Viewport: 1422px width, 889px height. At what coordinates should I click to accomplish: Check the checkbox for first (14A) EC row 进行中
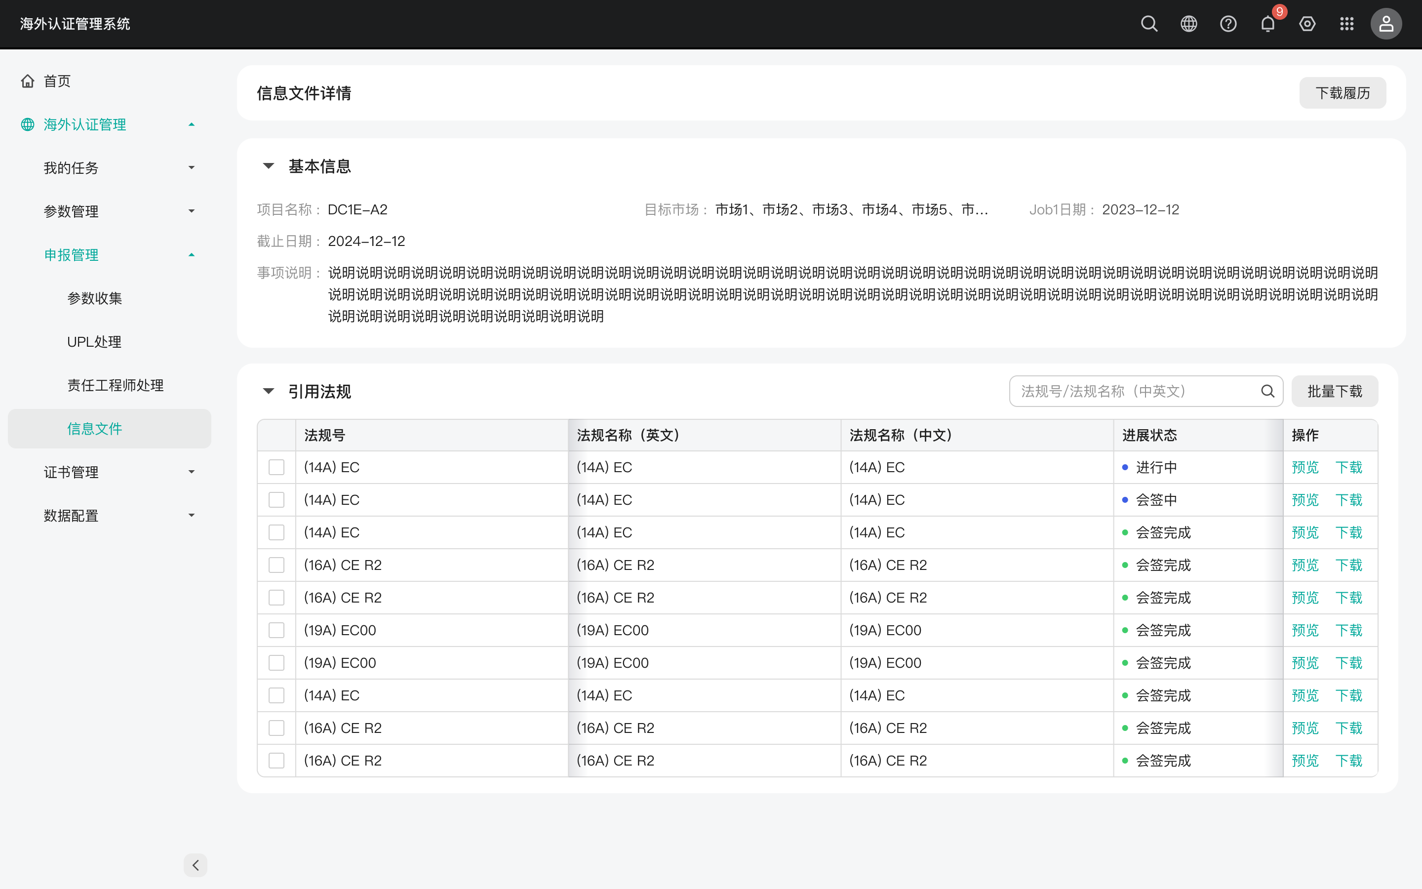coord(276,467)
